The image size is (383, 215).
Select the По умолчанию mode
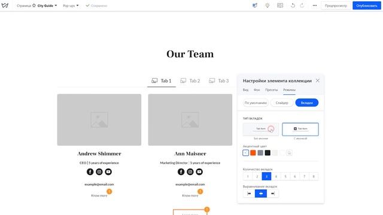[256, 103]
